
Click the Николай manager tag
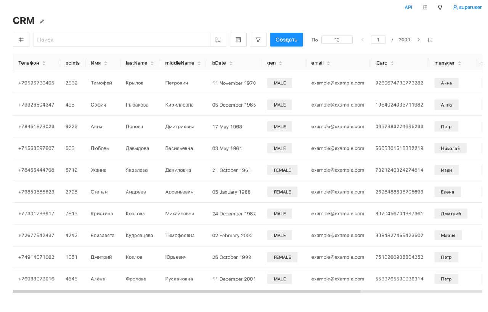tap(450, 148)
